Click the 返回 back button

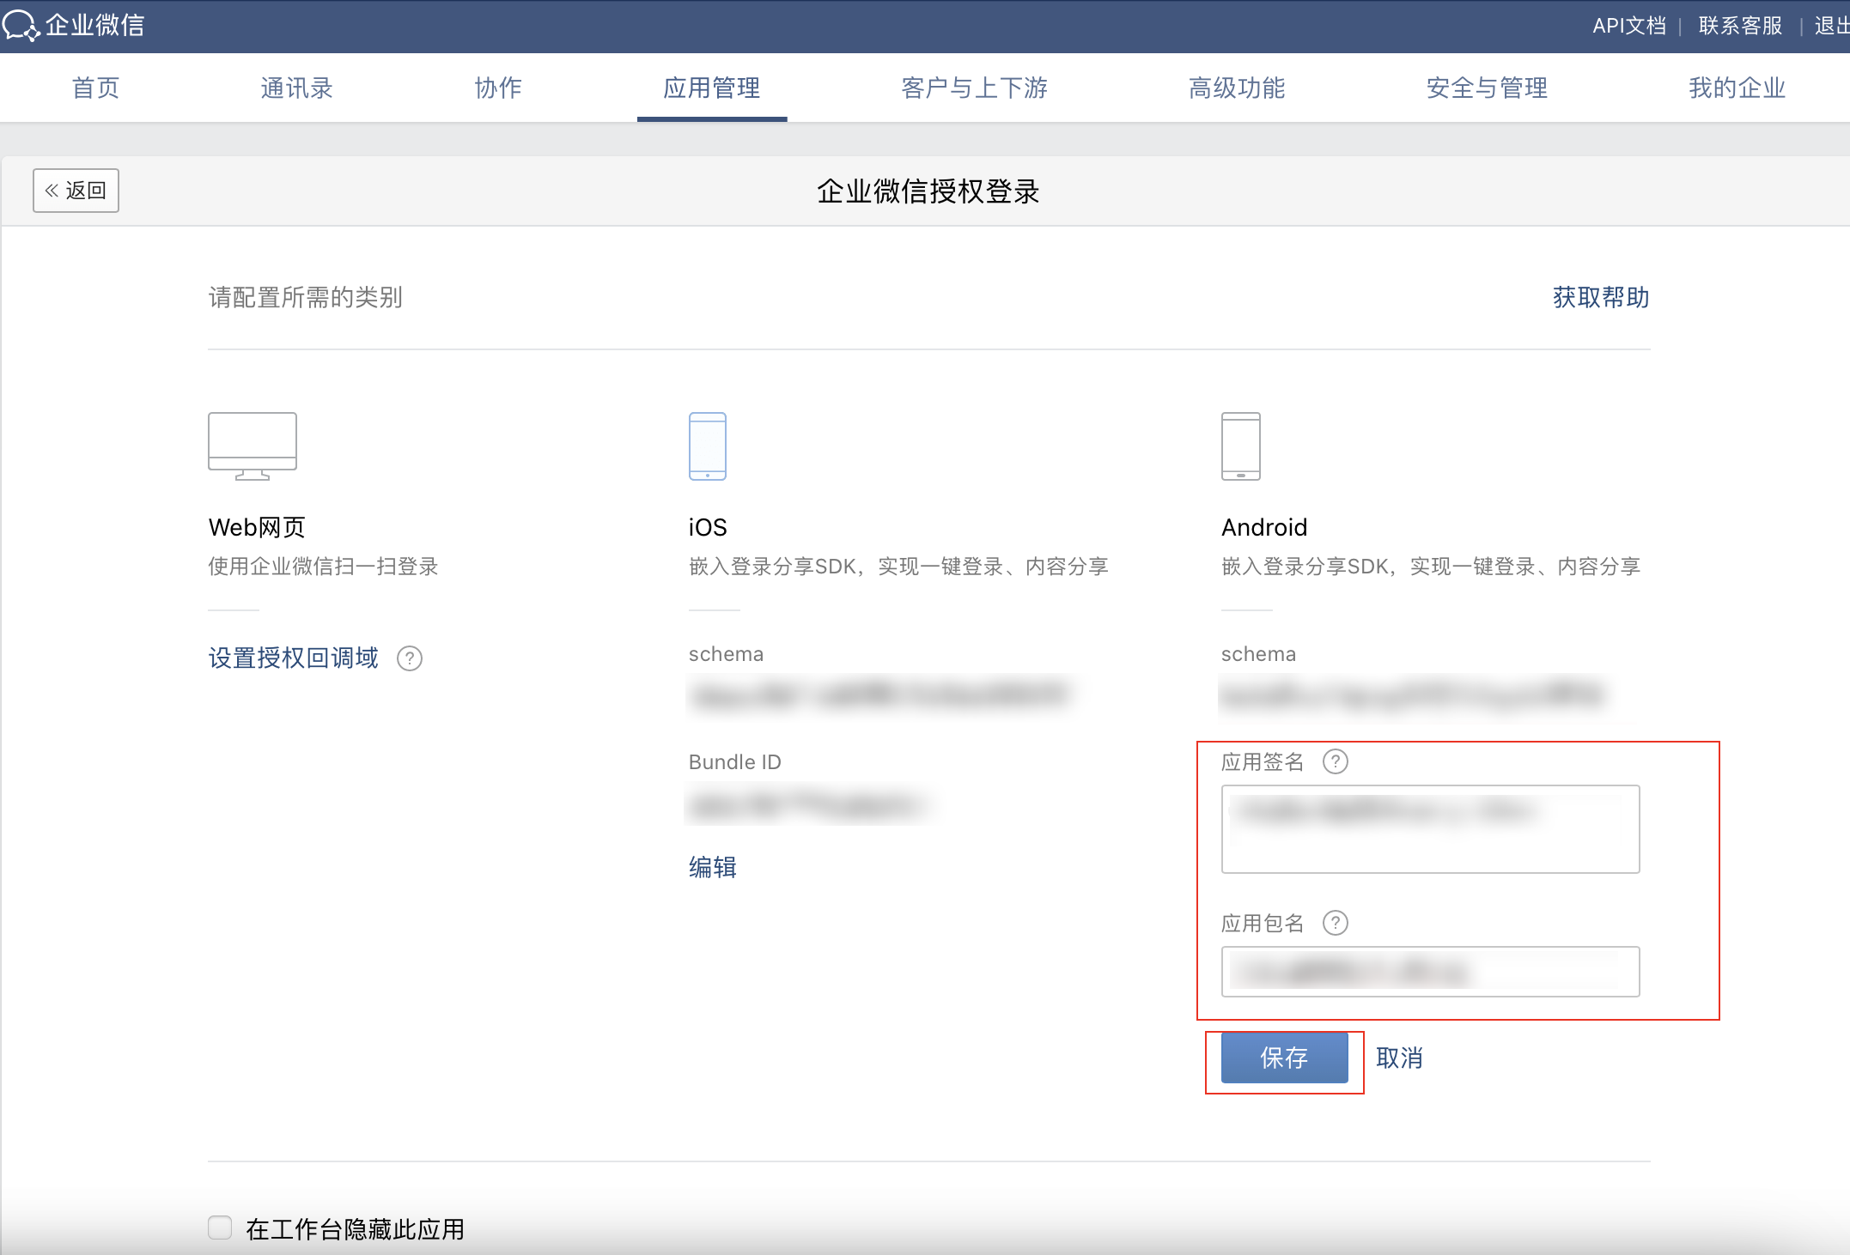tap(76, 191)
